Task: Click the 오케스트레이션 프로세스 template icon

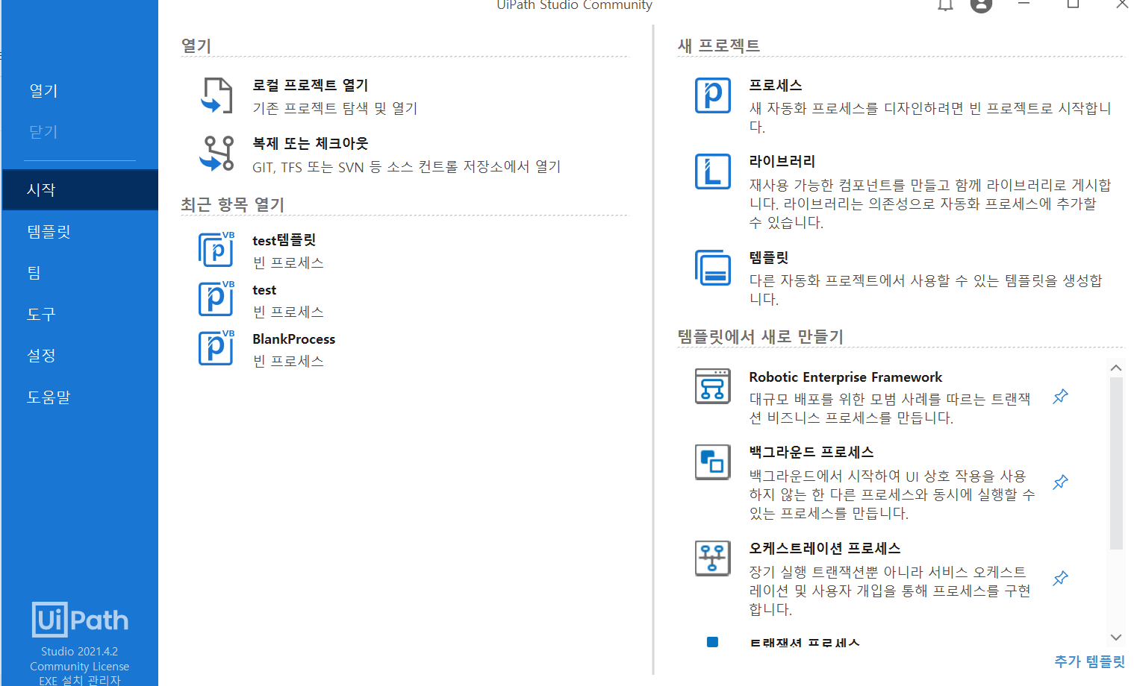Action: click(713, 558)
